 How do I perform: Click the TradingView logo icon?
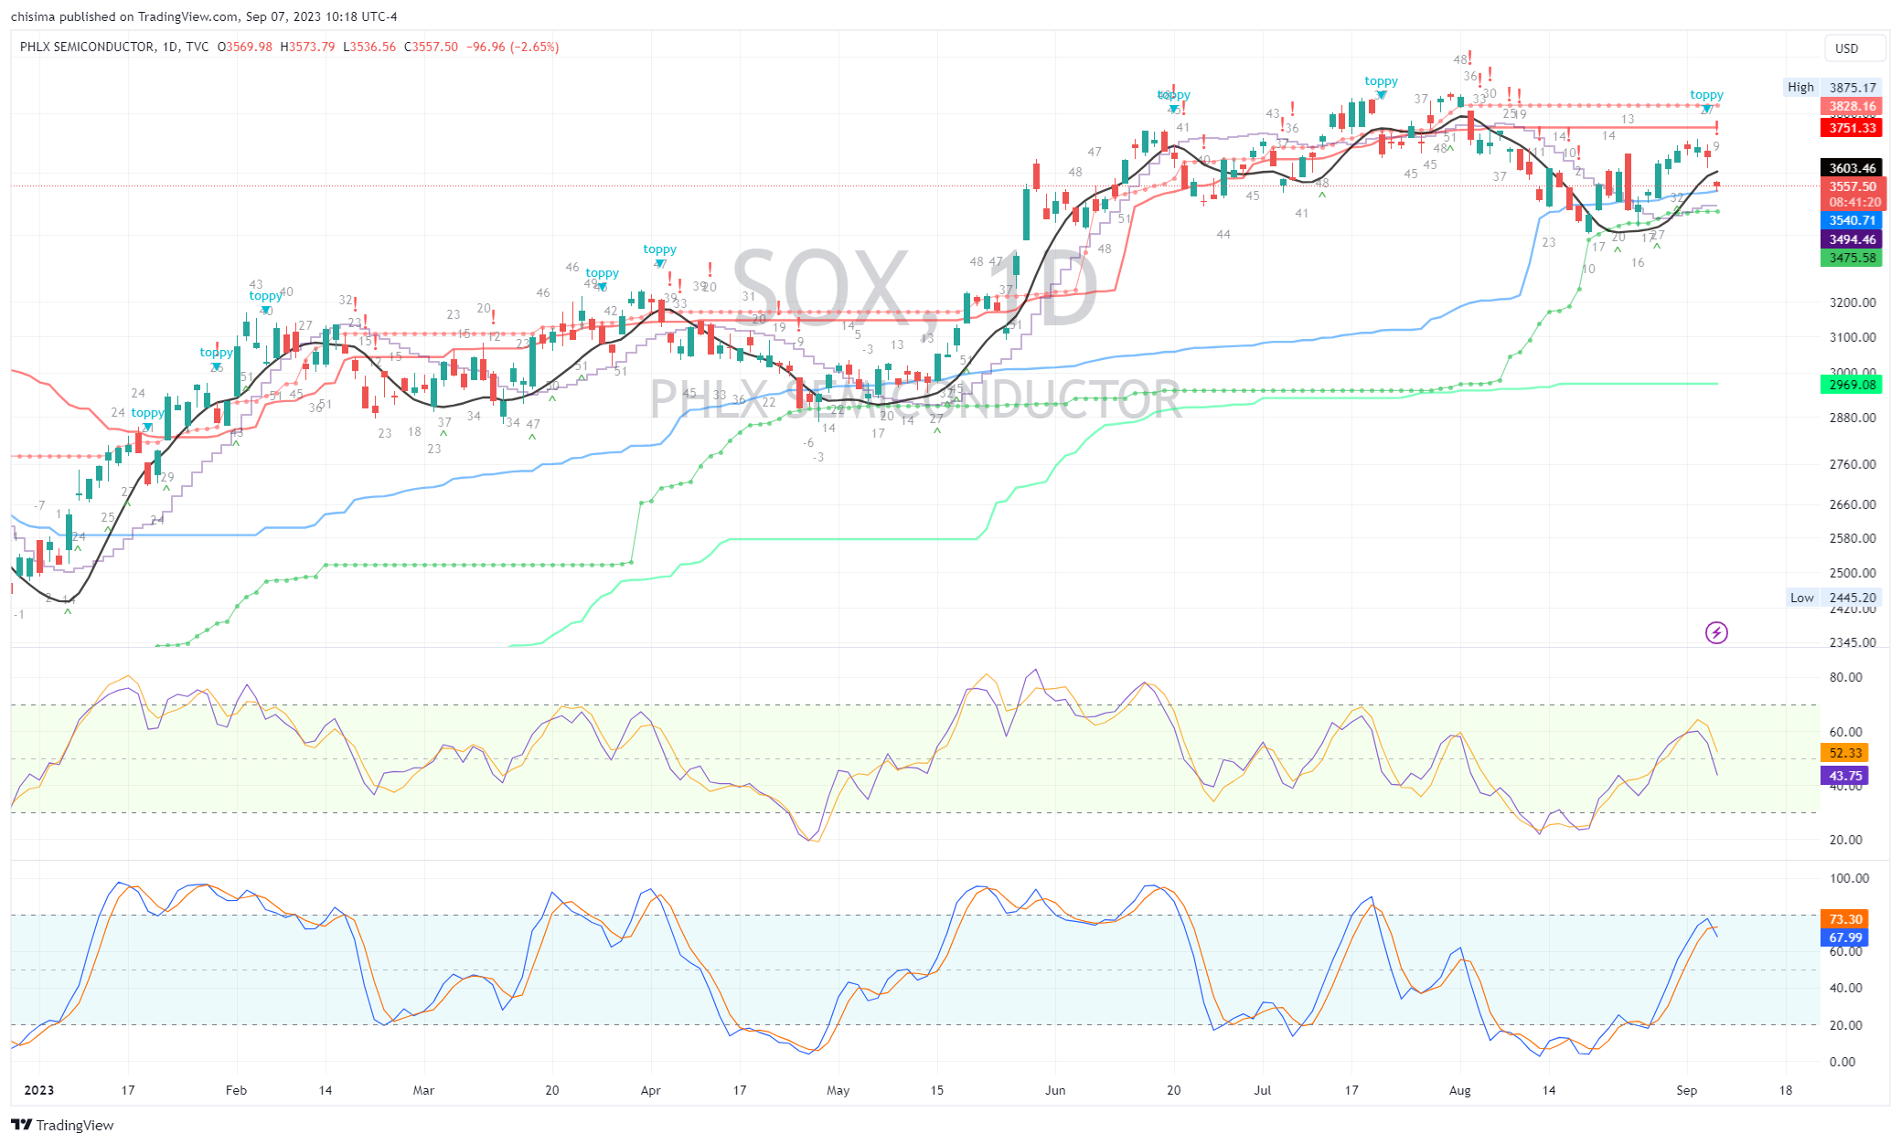point(22,1125)
